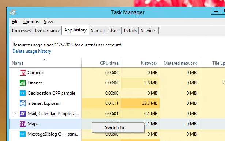
Task: Switch to the Users tab
Action: [114, 31]
